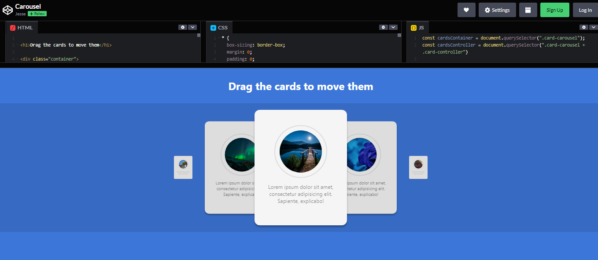Expand the JS editor options chevron

[594, 27]
